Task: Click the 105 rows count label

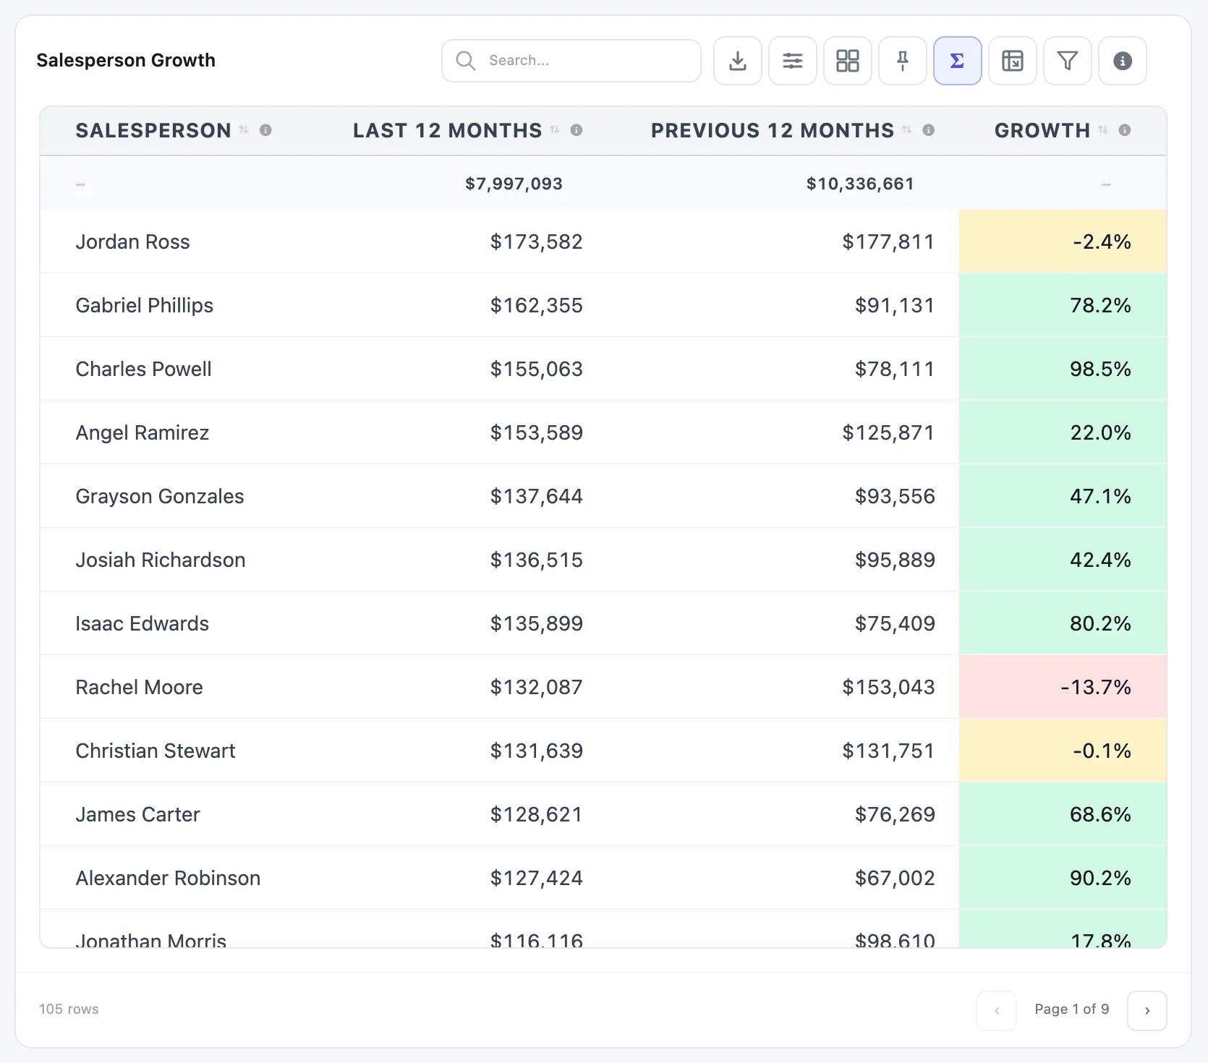Action: point(69,1009)
